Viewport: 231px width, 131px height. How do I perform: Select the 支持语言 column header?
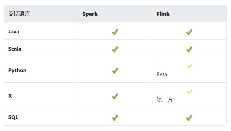[x=19, y=14]
